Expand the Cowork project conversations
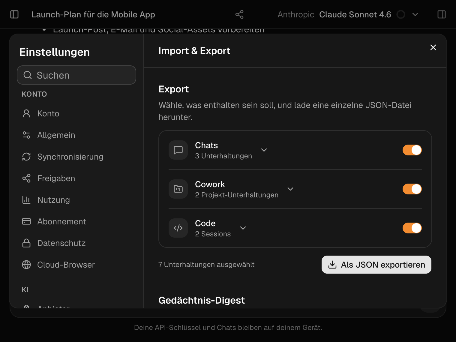Screen dimensions: 456x342 coord(290,189)
